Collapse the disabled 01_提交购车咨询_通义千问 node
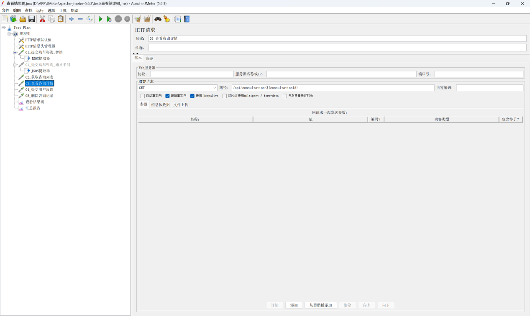Image resolution: width=530 pixels, height=316 pixels. click(15, 65)
